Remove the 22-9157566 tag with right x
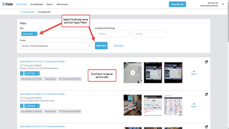 38,73
